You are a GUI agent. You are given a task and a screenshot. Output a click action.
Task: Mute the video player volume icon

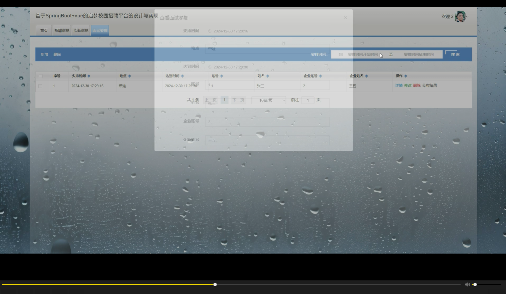[467, 284]
